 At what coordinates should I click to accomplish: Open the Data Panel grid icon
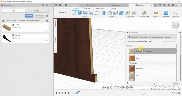[56, 5]
